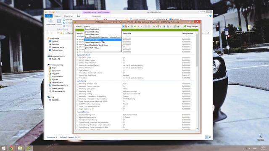This screenshot has width=269, height=151.
Task: Open Файл tab in Explorer
Action: pyautogui.click(x=49, y=16)
